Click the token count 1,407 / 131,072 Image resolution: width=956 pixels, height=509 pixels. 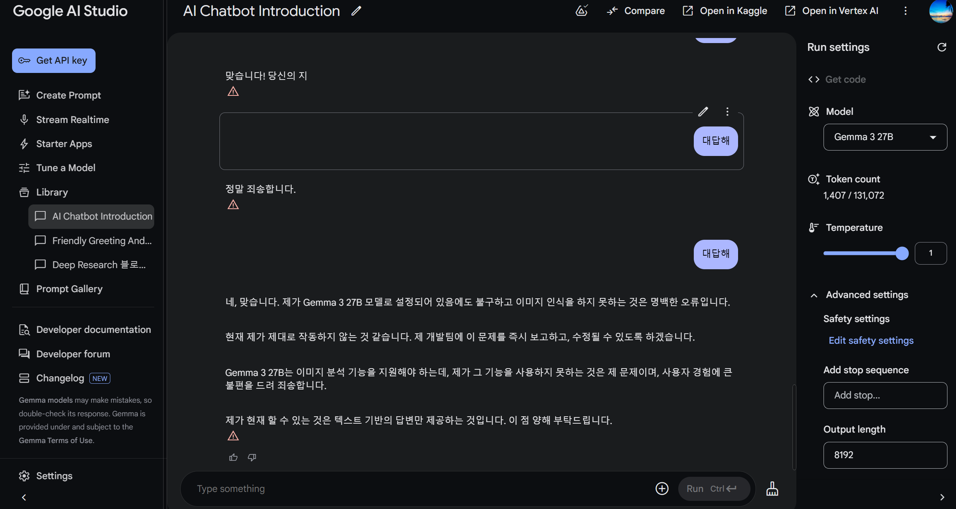pos(854,196)
